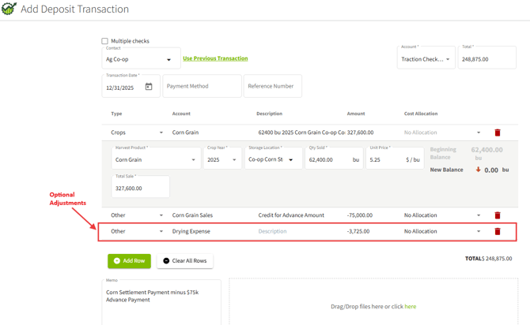This screenshot has height=325, width=530.
Task: Open the Crops type dropdown
Action: pos(161,133)
